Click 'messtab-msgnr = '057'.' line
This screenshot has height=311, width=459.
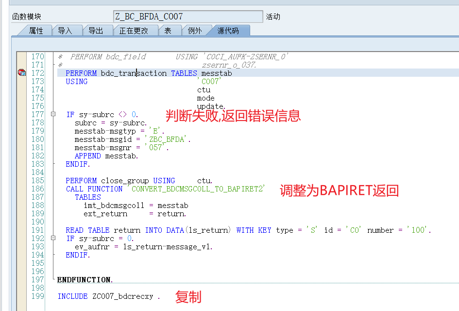click(x=122, y=148)
